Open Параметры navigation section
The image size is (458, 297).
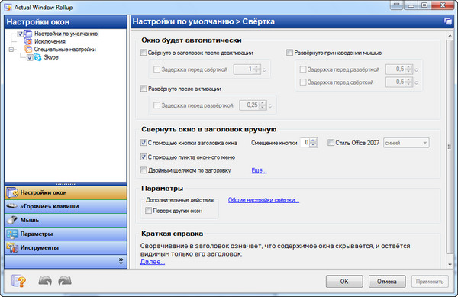click(x=66, y=234)
